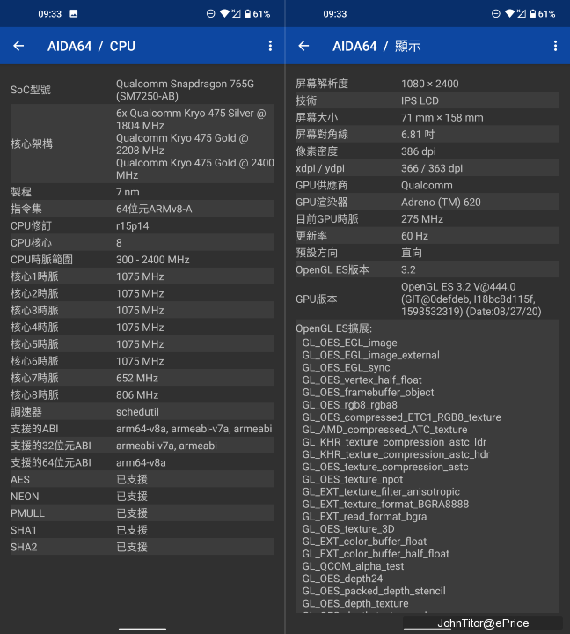Screen dimensions: 570x634
Task: Tap Wi-Fi icon in right status bar
Action: [x=509, y=14]
